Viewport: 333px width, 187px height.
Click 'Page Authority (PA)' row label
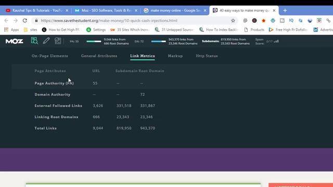point(54,83)
